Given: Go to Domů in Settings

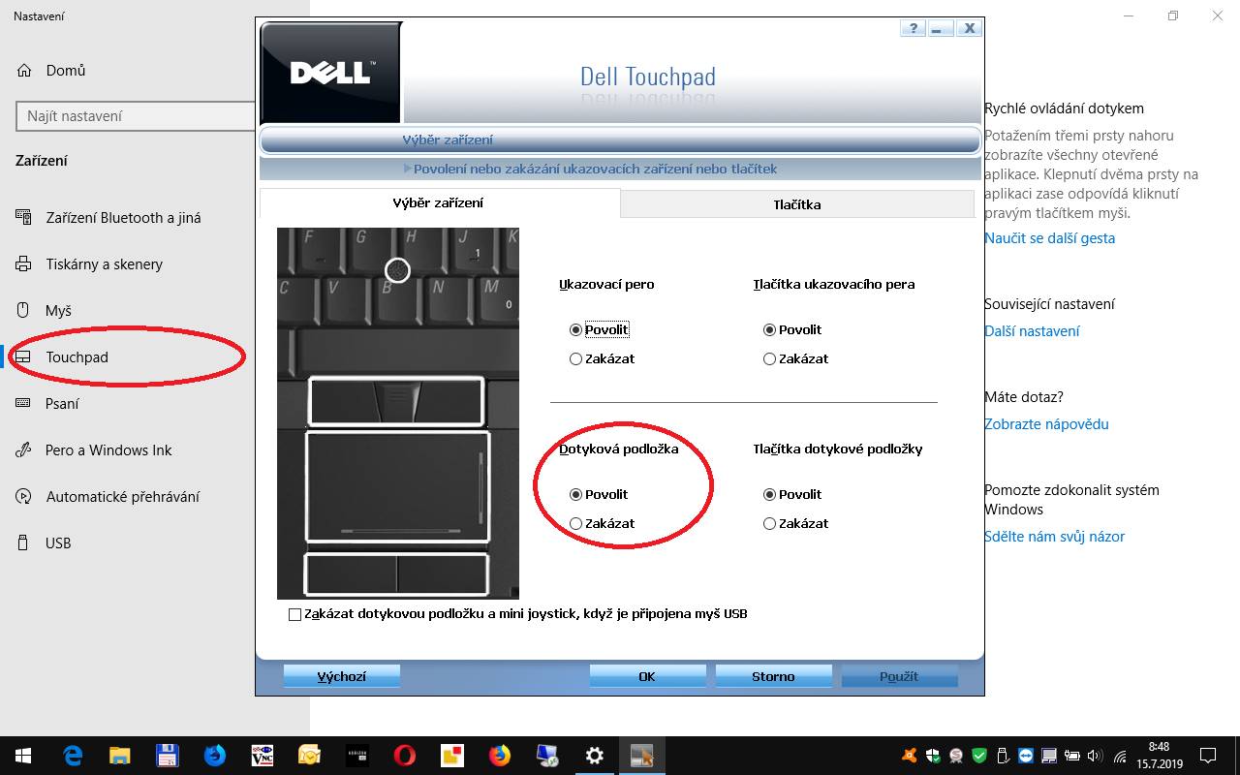Looking at the screenshot, I should 66,71.
